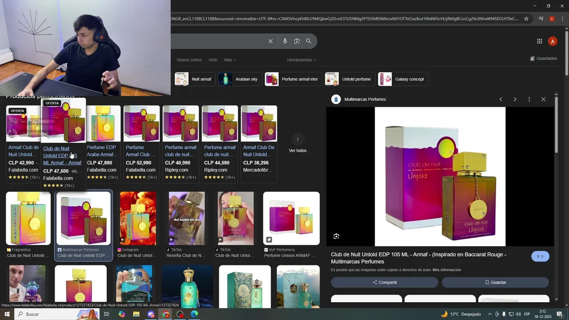Switch to Videos cortos tab
This screenshot has width=569, height=320.
[189, 60]
